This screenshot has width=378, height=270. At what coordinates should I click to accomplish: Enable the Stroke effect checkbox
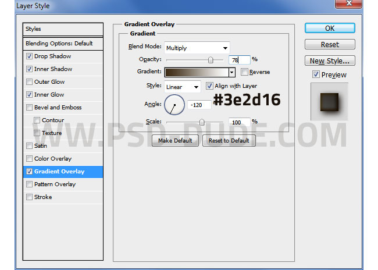point(30,197)
